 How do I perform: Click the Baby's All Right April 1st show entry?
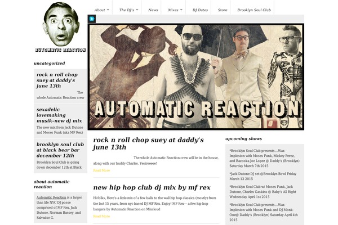pyautogui.click(x=263, y=192)
